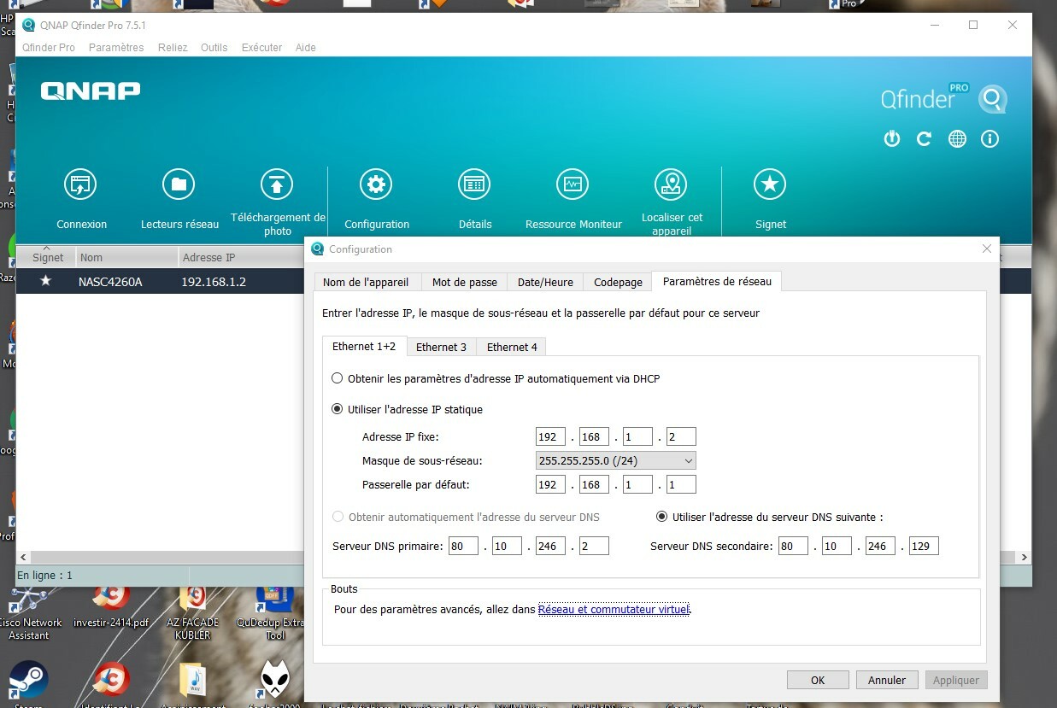Image resolution: width=1057 pixels, height=708 pixels.
Task: Click the 192.168.1.2 address cell
Action: coord(214,281)
